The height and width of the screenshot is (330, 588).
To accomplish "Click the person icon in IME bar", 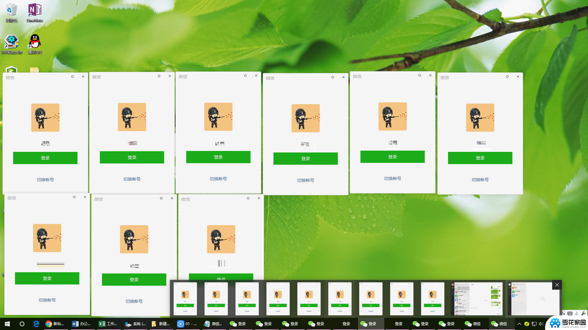I will [x=577, y=313].
